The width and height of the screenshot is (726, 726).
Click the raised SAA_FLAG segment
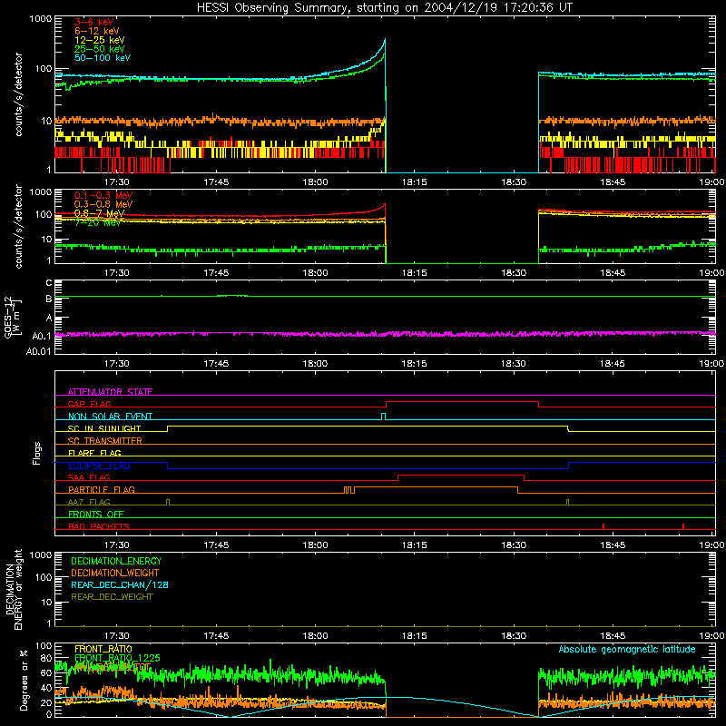click(461, 475)
